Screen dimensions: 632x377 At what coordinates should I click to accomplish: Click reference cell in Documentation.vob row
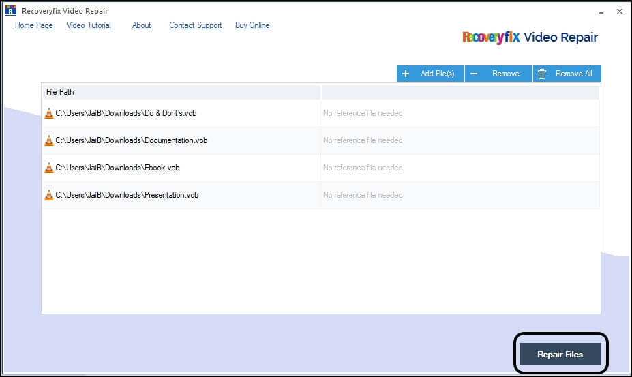point(460,140)
